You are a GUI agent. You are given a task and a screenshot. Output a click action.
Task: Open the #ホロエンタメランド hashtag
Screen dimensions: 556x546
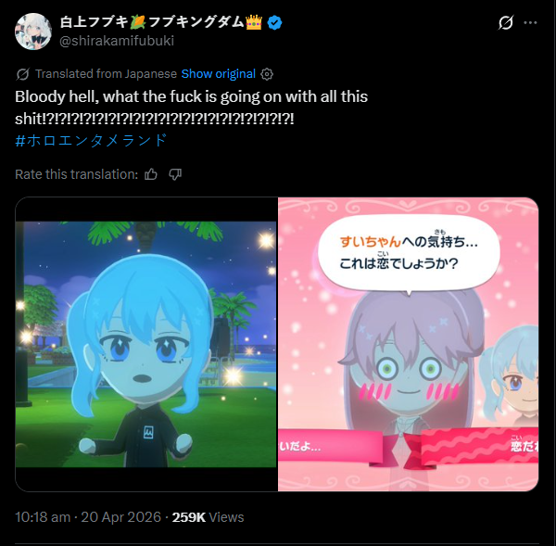tap(91, 141)
